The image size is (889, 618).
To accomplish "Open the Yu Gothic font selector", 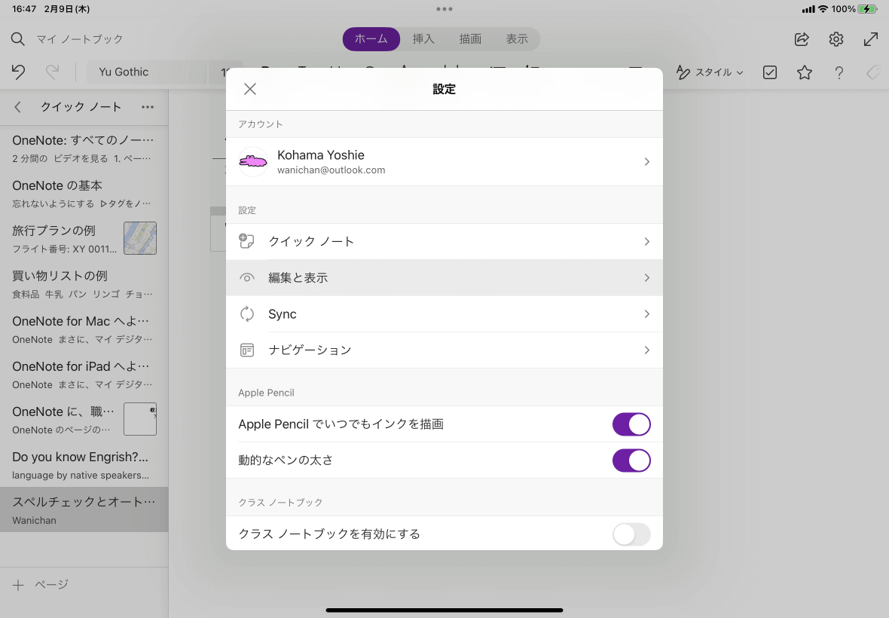I will tap(148, 72).
